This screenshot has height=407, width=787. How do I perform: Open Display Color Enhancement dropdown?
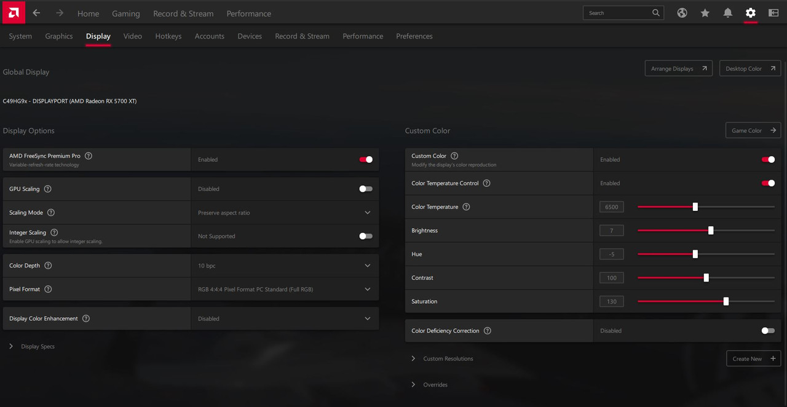pos(285,318)
